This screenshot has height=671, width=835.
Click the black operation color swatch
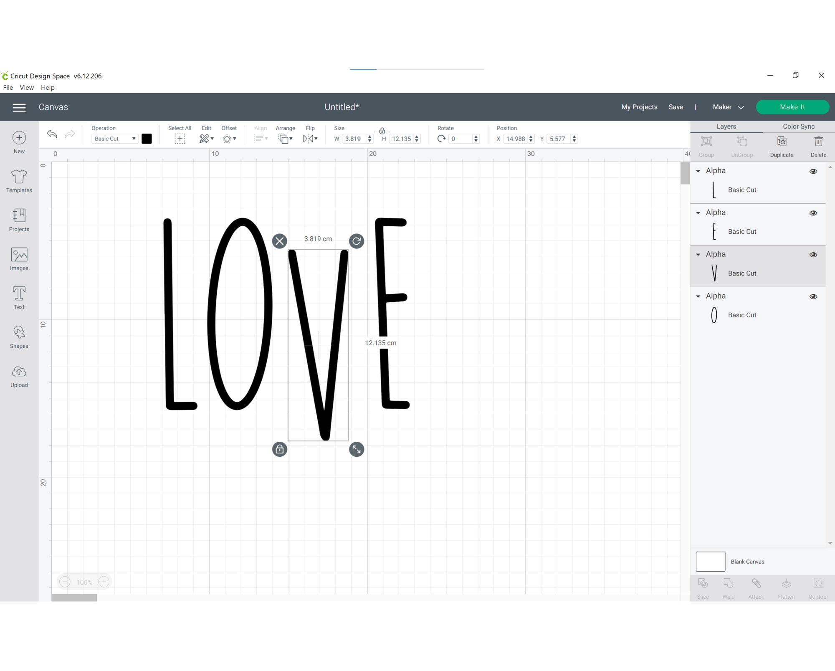147,139
